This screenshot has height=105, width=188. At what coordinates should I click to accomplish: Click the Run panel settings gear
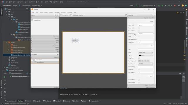point(180,73)
